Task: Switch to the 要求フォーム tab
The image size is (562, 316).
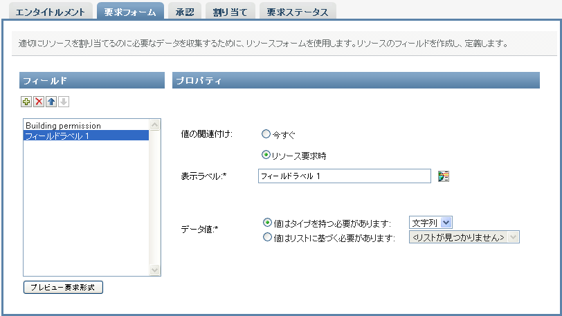Action: [130, 11]
